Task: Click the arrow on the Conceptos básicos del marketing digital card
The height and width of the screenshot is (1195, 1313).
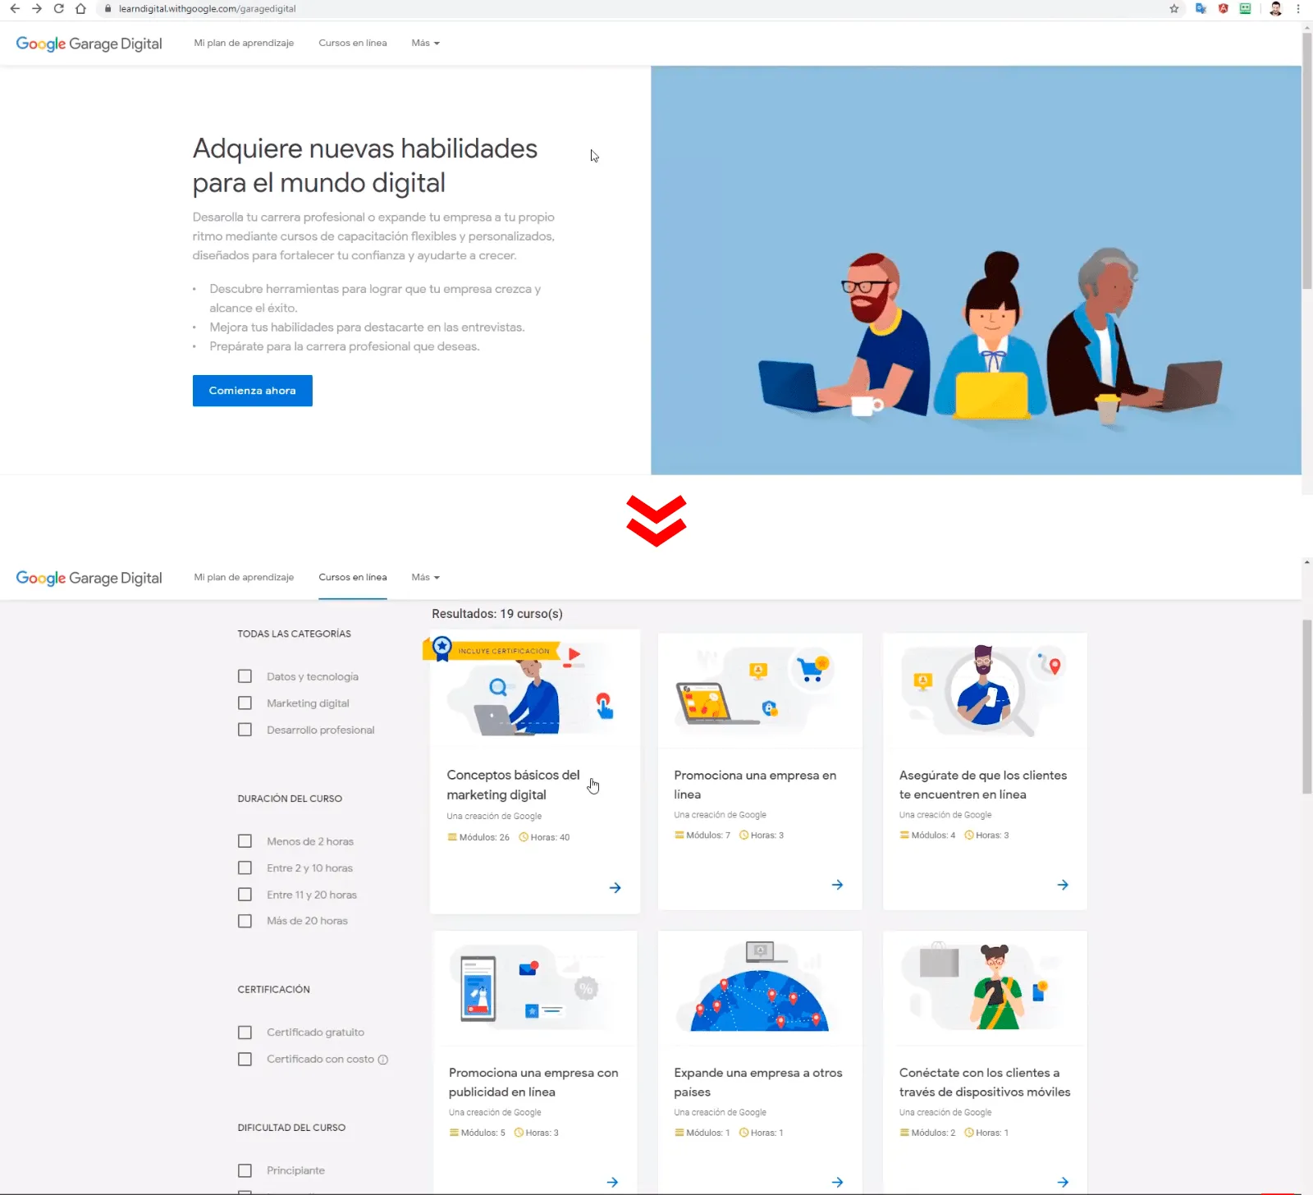Action: click(615, 888)
